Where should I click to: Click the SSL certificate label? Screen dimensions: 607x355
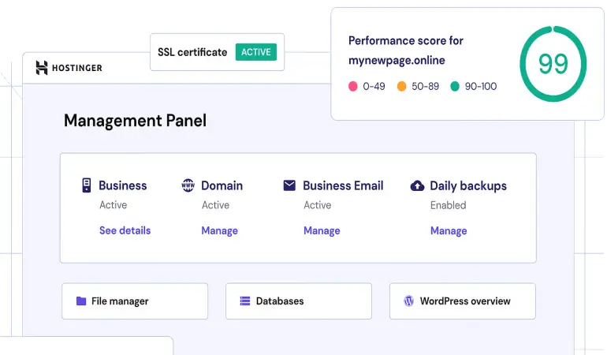(192, 52)
